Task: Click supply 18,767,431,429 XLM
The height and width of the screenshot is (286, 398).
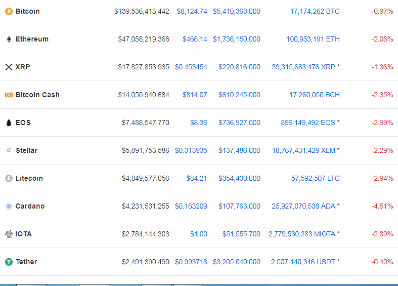Action: coord(303,150)
